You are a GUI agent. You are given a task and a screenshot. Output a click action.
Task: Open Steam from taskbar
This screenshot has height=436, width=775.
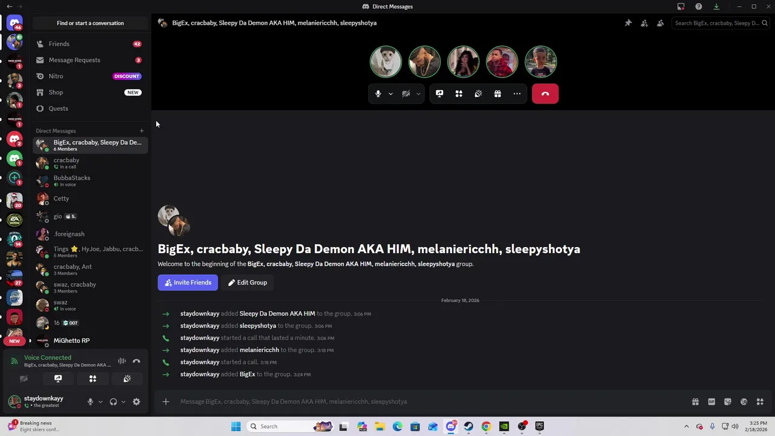pyautogui.click(x=469, y=426)
